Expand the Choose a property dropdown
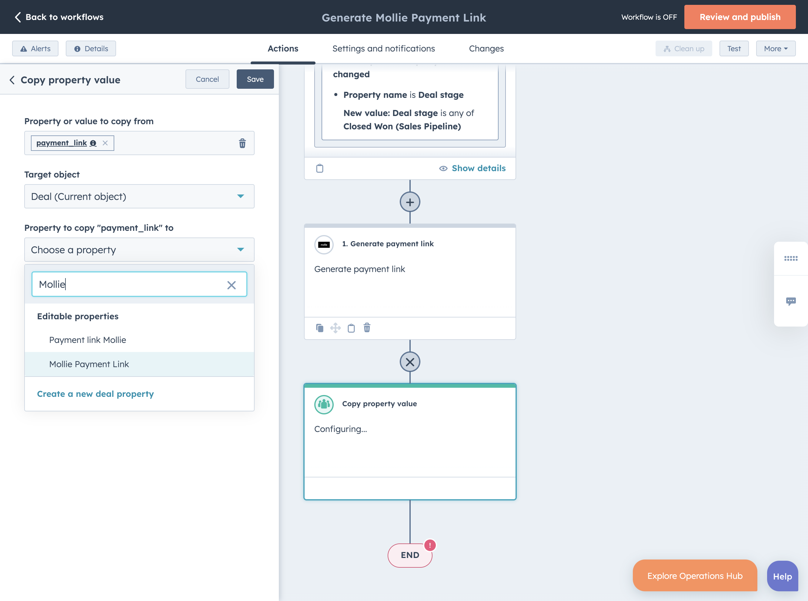Viewport: 808px width, 601px height. tap(139, 250)
